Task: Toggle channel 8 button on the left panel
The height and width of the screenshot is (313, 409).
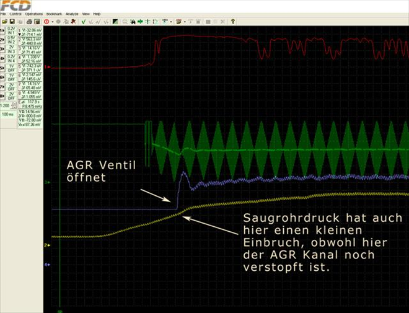Action: 2,96
